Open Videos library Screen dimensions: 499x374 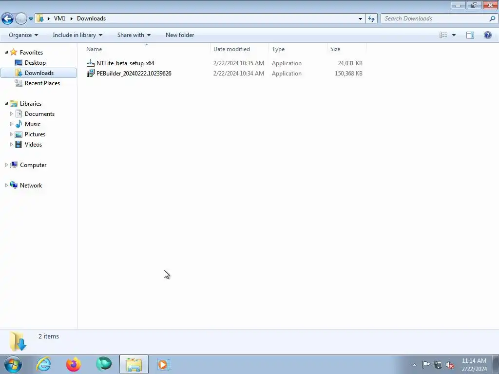33,144
